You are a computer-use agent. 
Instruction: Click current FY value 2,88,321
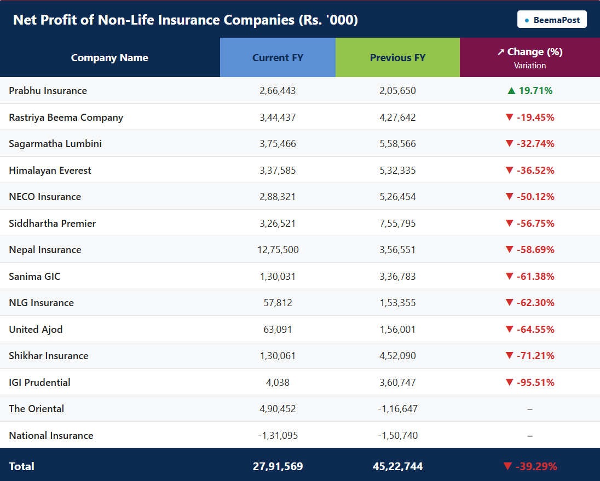click(278, 197)
